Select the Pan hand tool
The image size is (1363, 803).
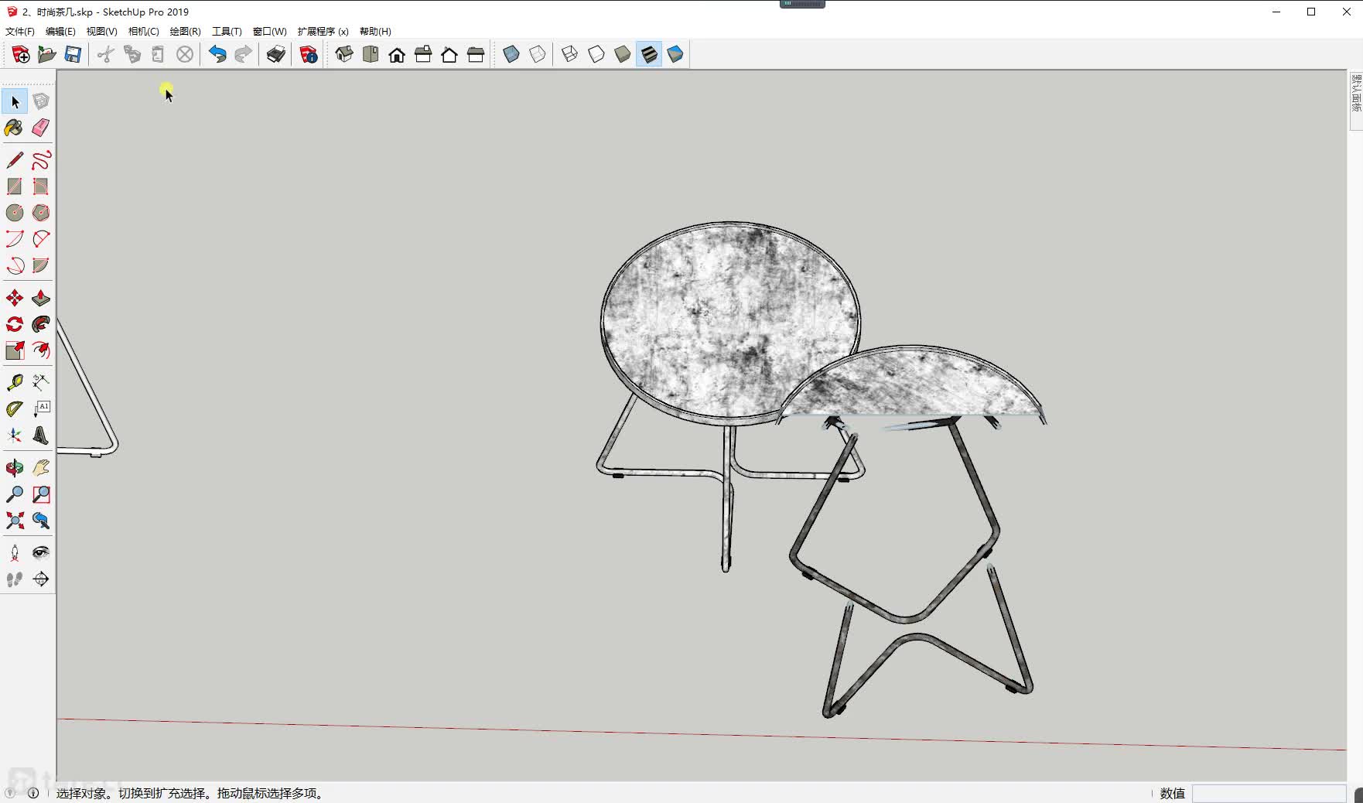pos(41,468)
